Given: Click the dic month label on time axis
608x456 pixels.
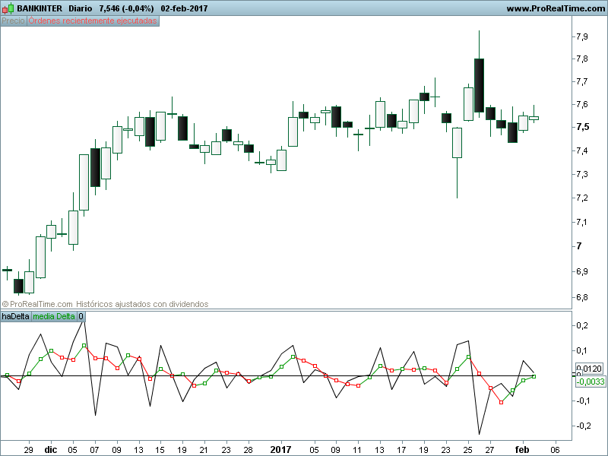Looking at the screenshot, I should pyautogui.click(x=51, y=450).
